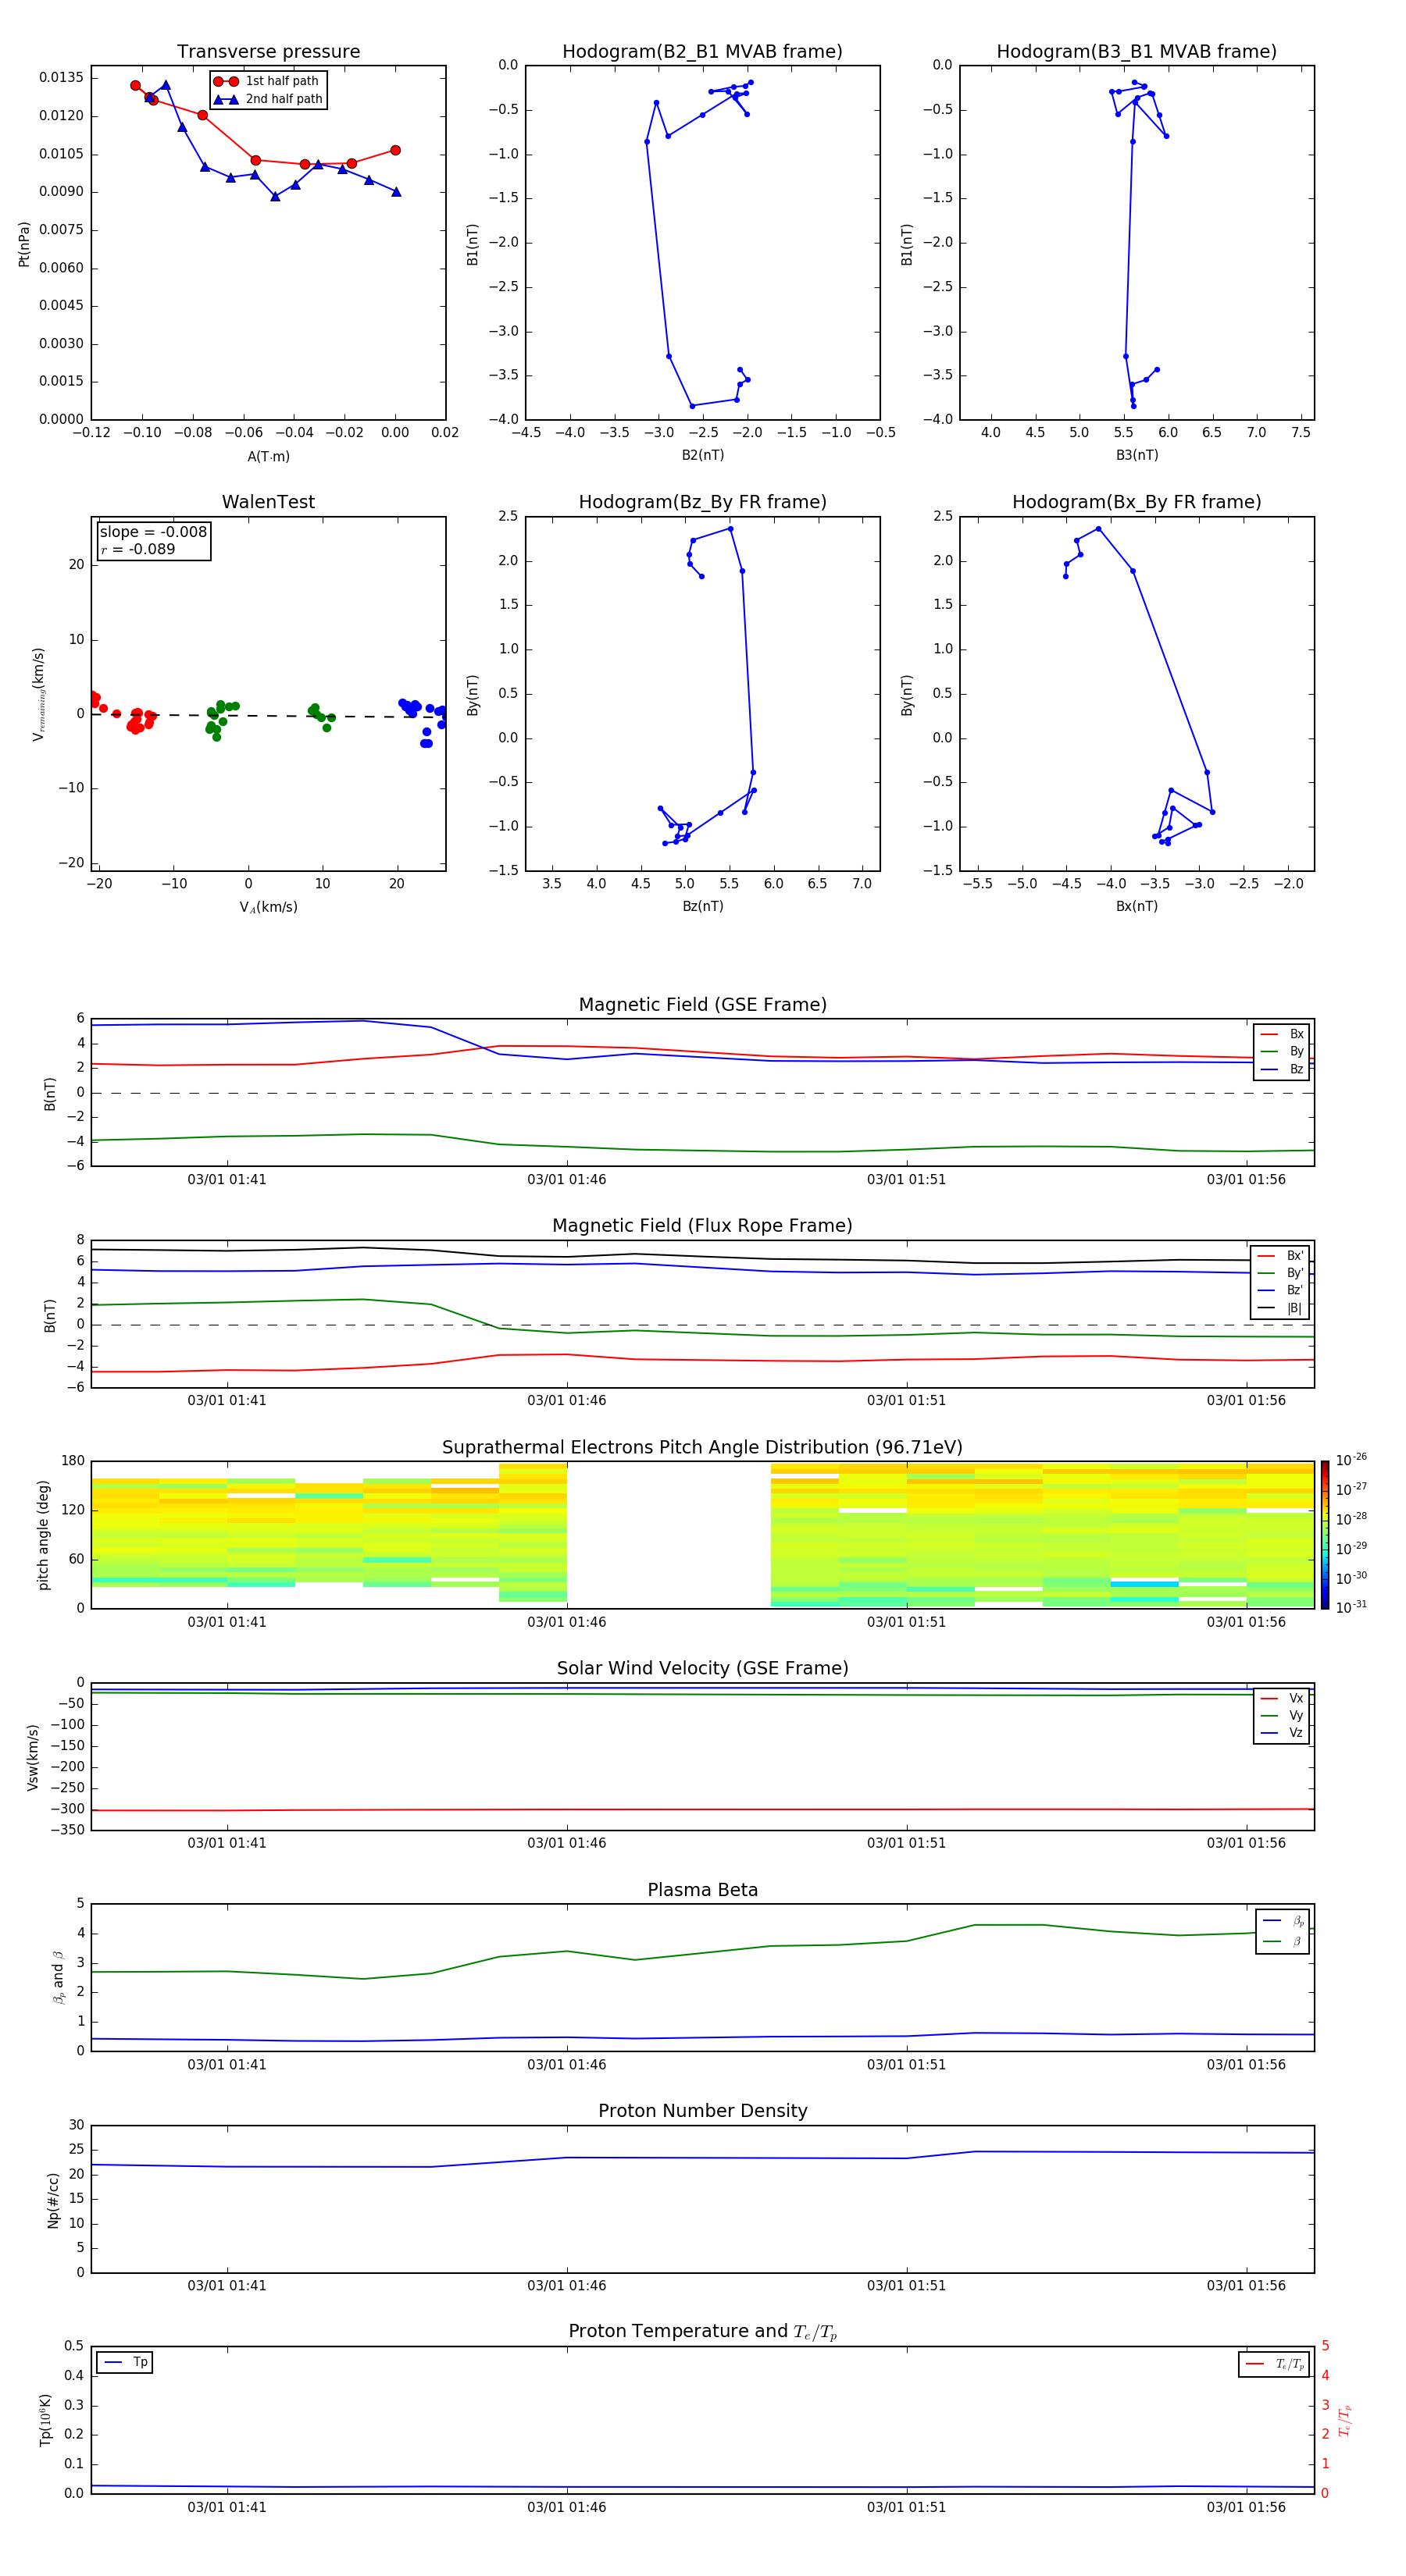1406x2576 pixels.
Task: Click the red 'Te/Tp' right axis label
Action: point(1345,2420)
